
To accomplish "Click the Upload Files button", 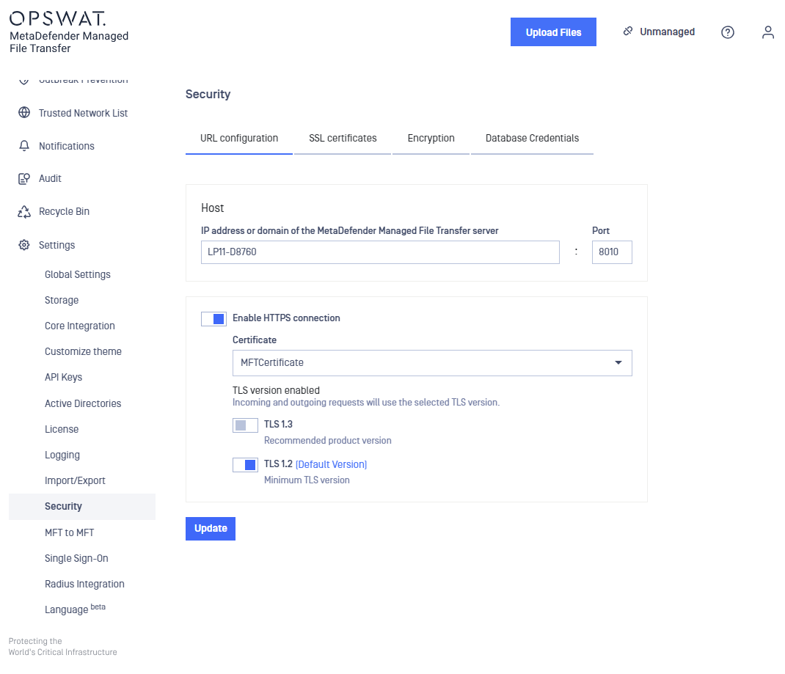I will tap(553, 32).
